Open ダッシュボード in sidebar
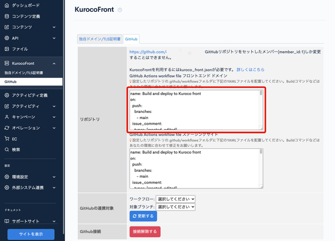The width and height of the screenshot is (335, 241). click(26, 6)
